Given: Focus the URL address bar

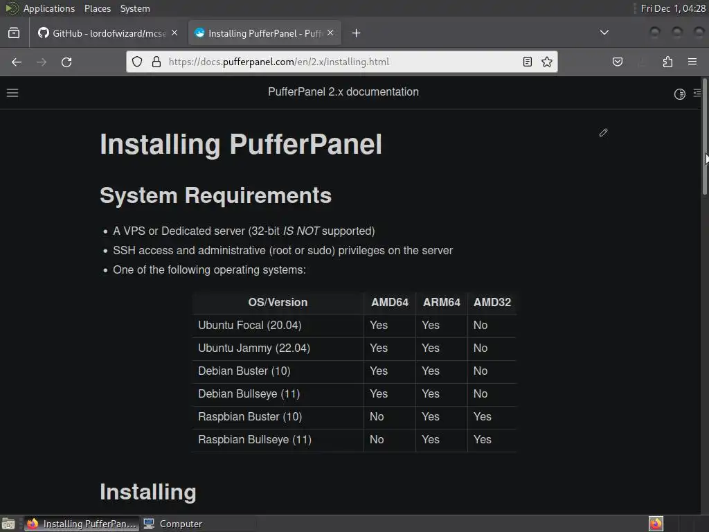Looking at the screenshot, I should [341, 62].
